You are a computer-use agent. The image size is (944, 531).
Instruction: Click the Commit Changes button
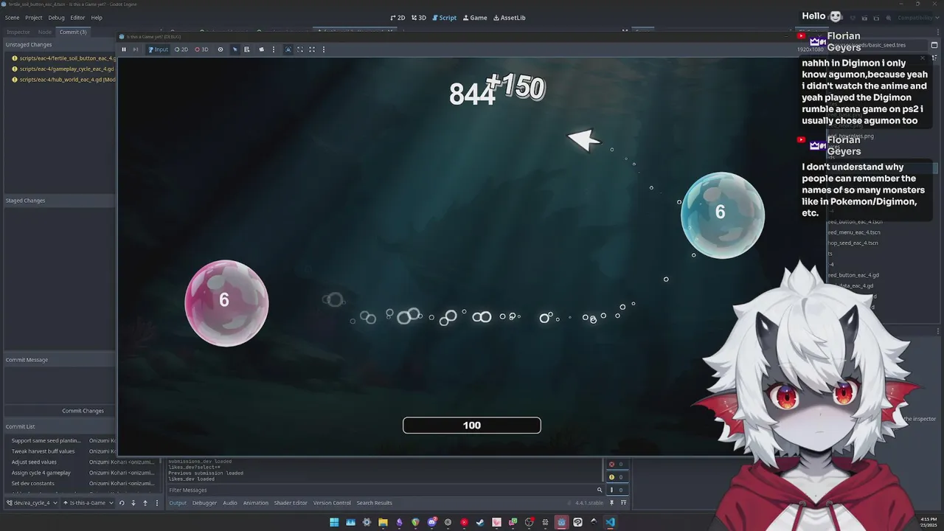point(83,411)
